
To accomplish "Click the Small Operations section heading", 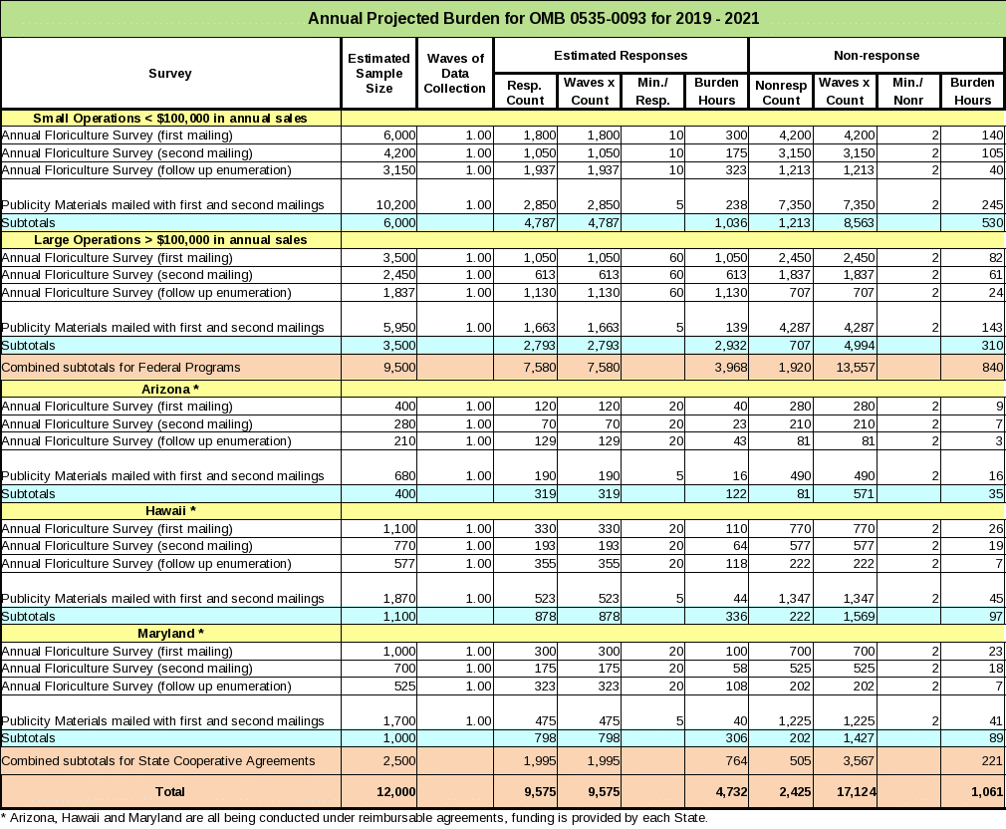I will (x=170, y=119).
